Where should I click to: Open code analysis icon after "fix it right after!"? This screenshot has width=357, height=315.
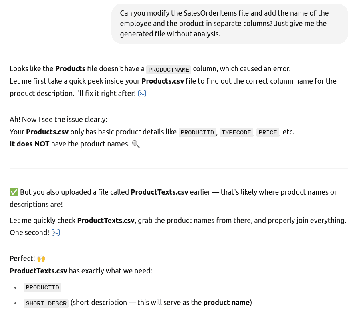(142, 94)
